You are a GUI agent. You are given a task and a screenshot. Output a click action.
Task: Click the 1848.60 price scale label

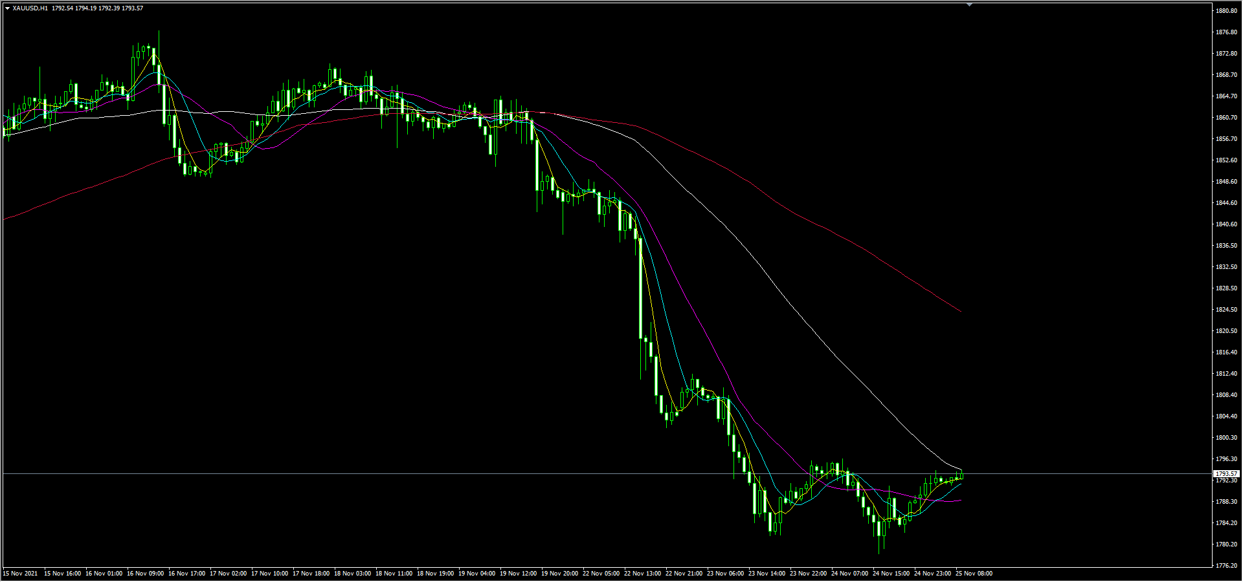pyautogui.click(x=1226, y=182)
